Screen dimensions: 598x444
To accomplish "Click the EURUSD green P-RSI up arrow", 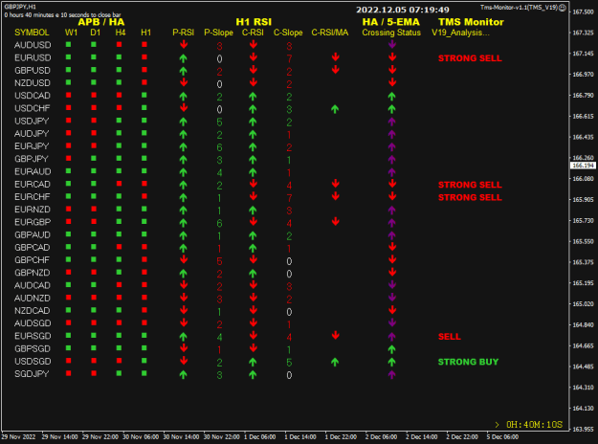I will coord(183,58).
